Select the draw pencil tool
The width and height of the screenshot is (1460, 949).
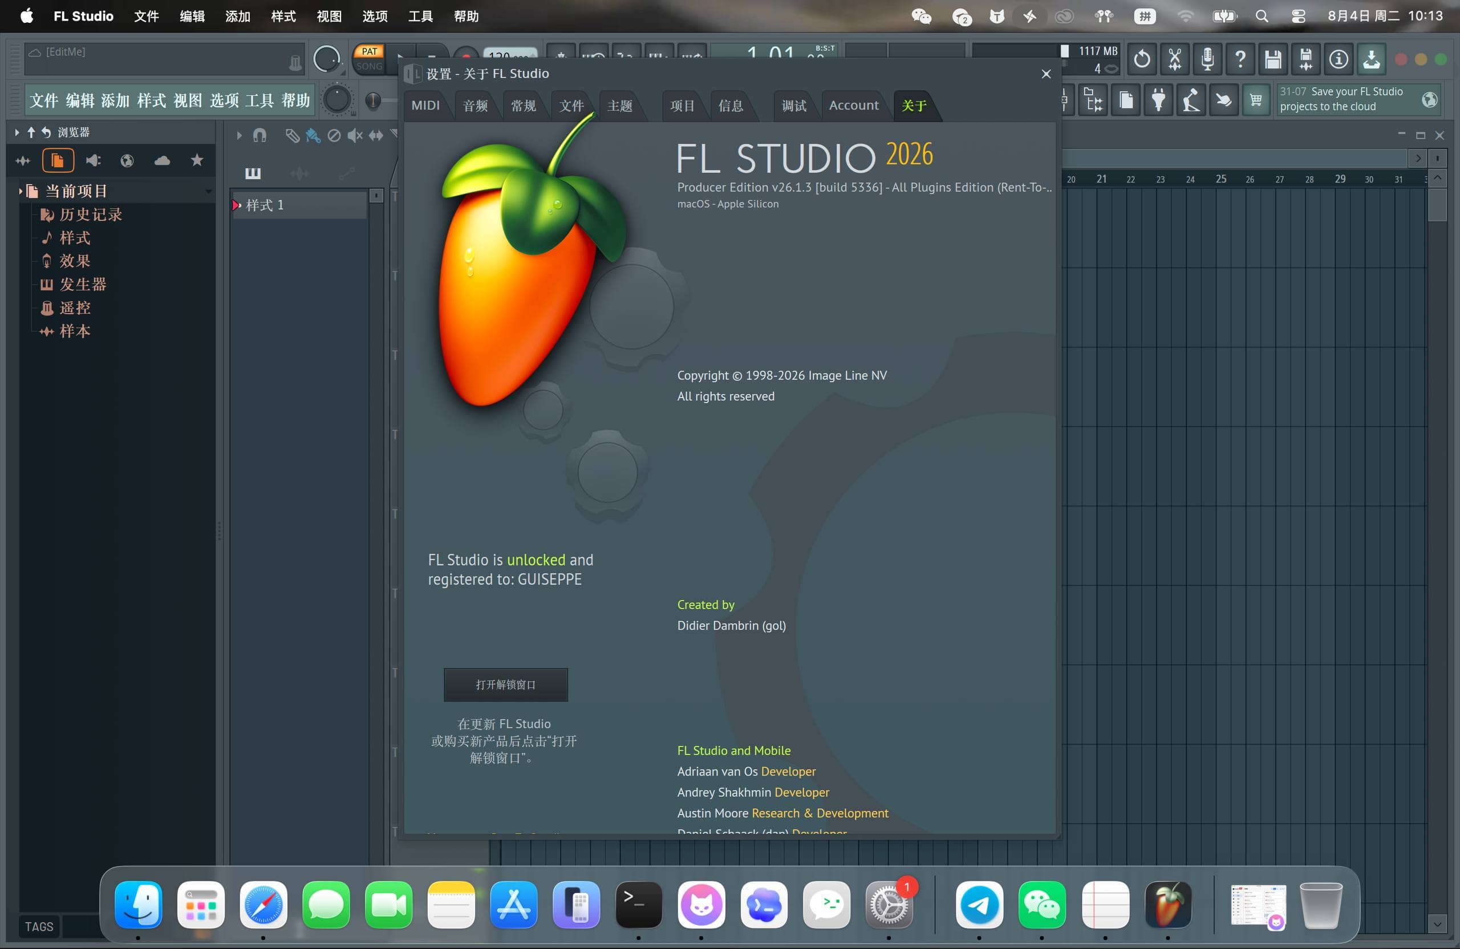tap(292, 136)
